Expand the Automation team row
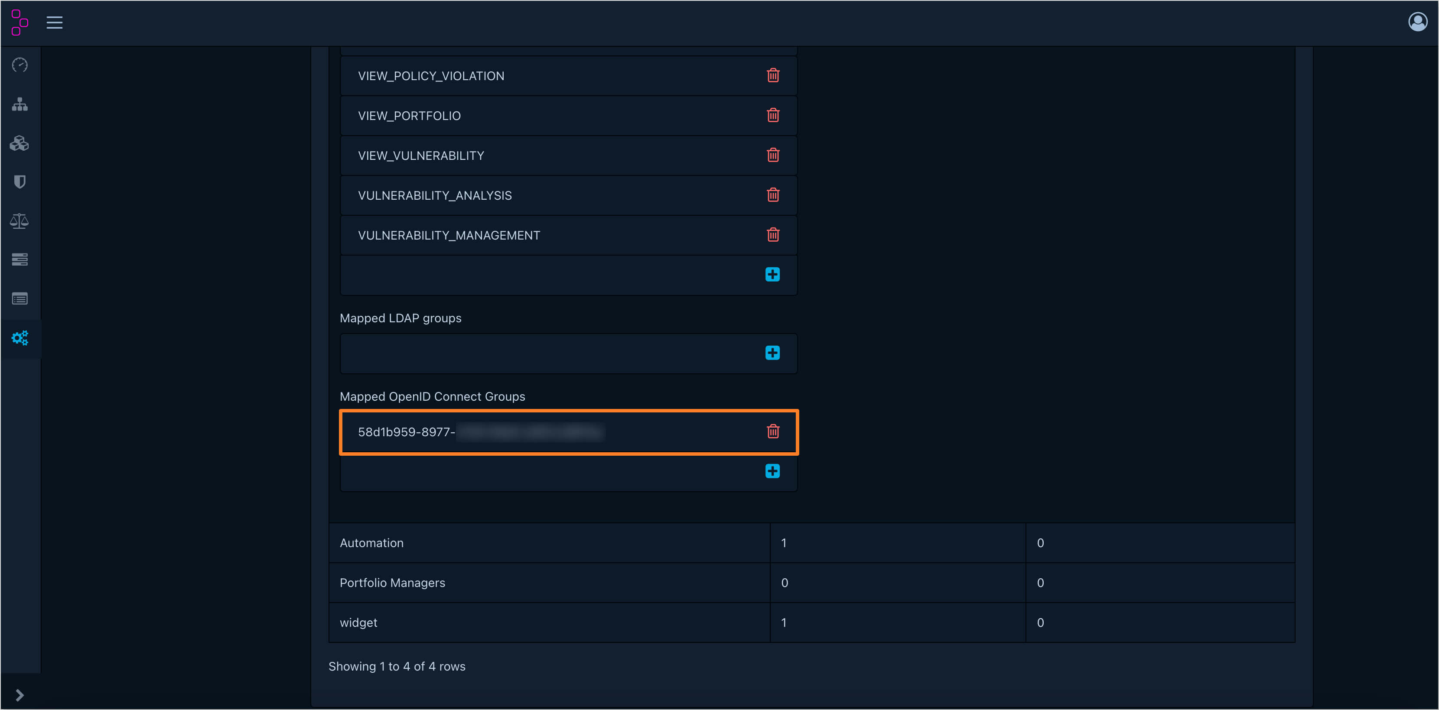The height and width of the screenshot is (710, 1439). (371, 542)
